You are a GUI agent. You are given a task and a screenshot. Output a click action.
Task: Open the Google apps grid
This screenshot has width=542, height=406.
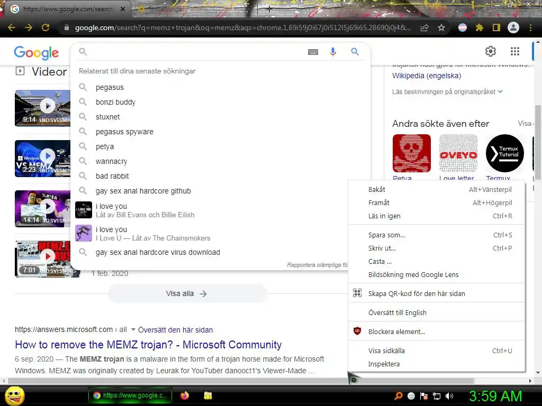(515, 51)
